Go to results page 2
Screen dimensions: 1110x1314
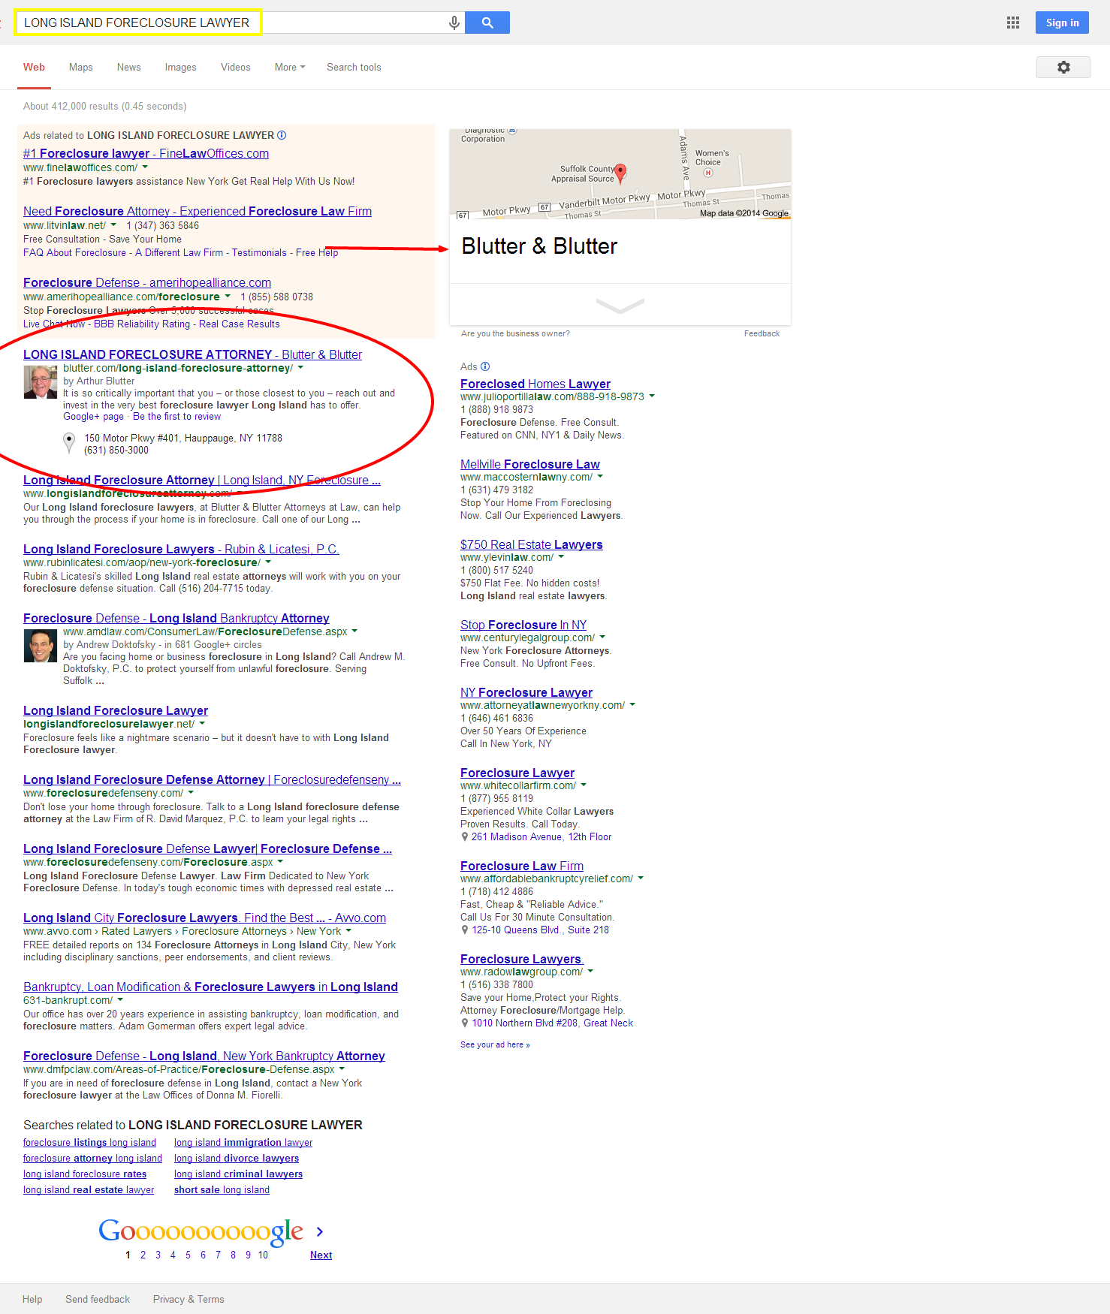pyautogui.click(x=143, y=1255)
